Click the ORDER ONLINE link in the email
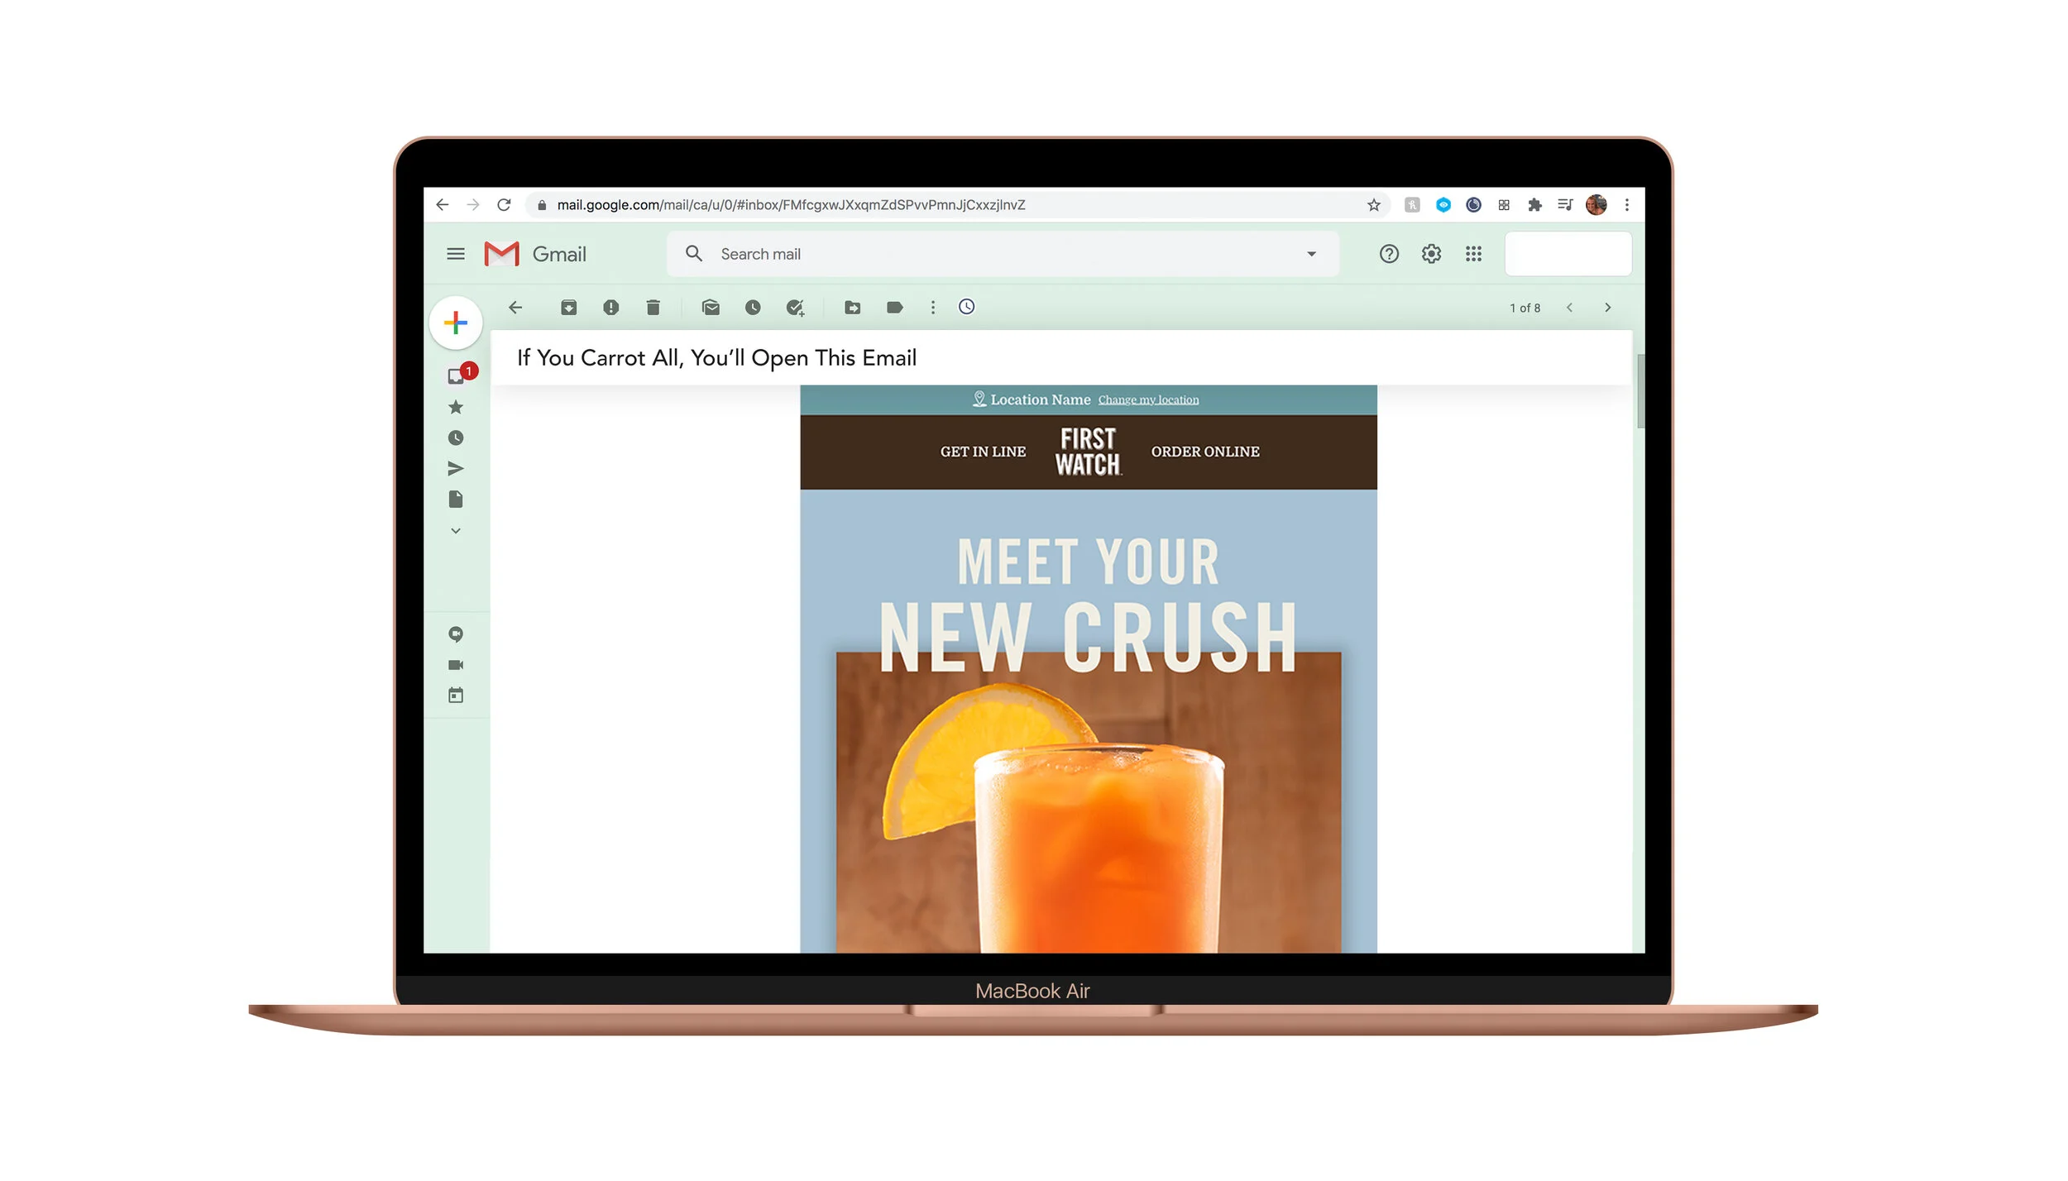This screenshot has height=1181, width=2068. coord(1204,452)
